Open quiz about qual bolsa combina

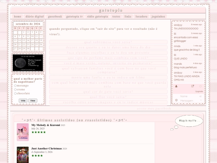[x=108, y=85]
